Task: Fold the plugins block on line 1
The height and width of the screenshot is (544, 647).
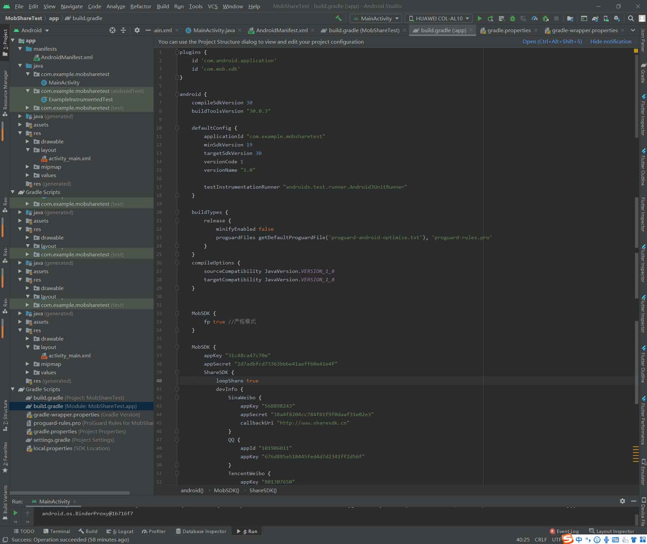Action: coord(177,52)
